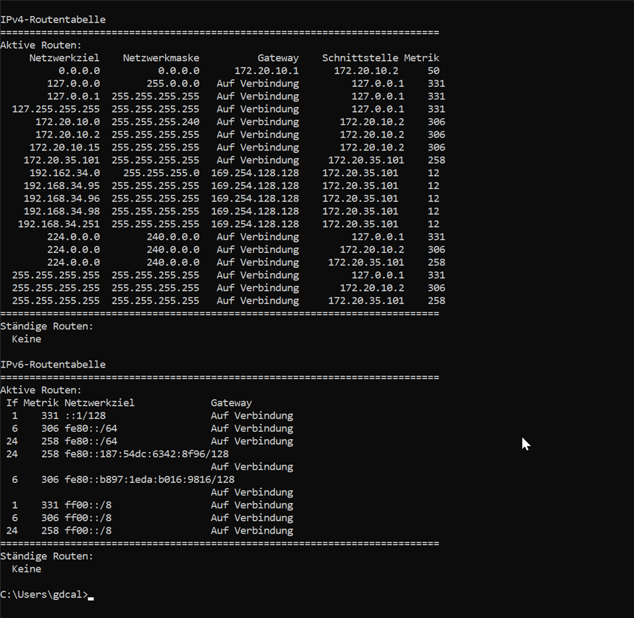Click the IPv4-Routentabelle heading
The height and width of the screenshot is (618, 634).
coord(53,20)
